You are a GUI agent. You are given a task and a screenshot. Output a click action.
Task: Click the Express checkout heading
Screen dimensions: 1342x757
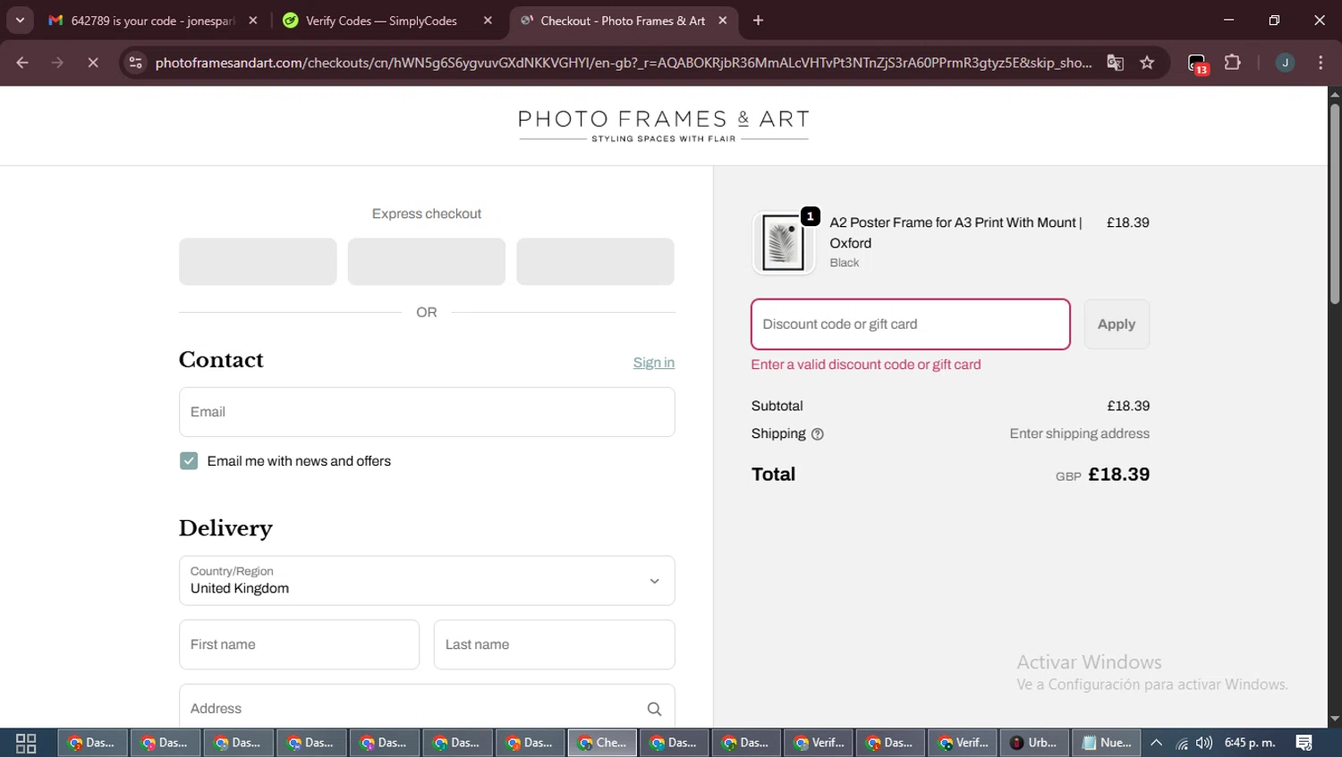(427, 214)
